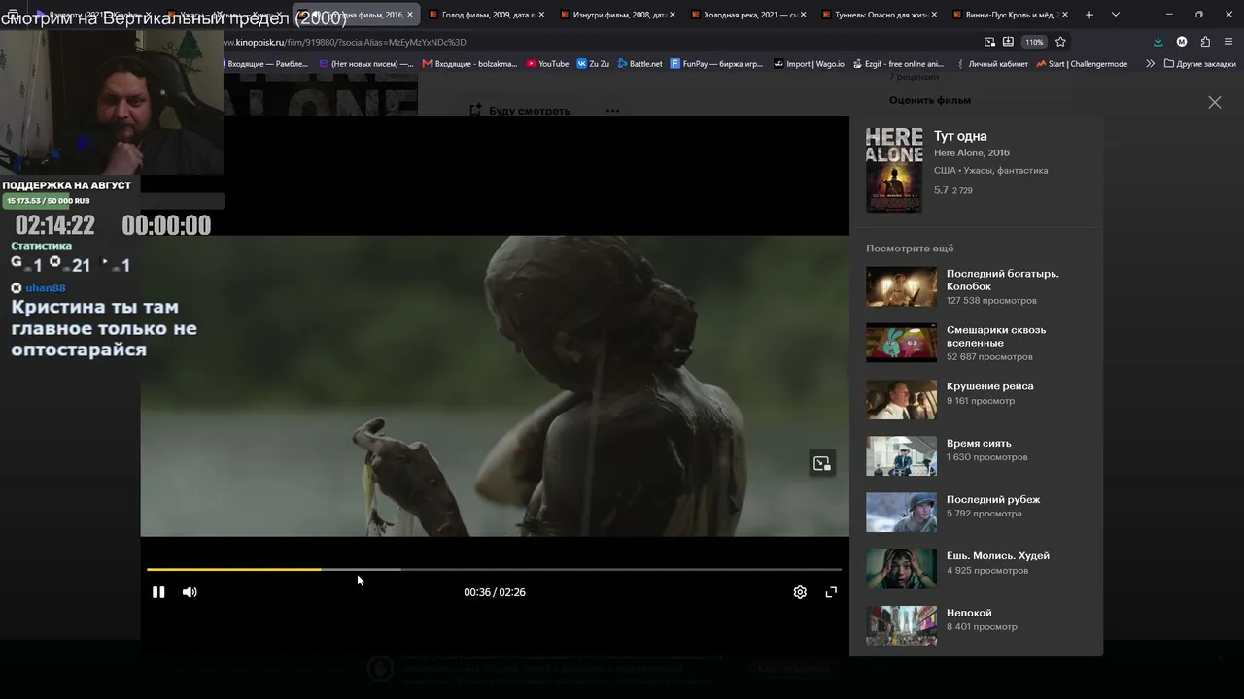Enable picture-in-picture mode on the video
The height and width of the screenshot is (699, 1244).
coord(822,463)
